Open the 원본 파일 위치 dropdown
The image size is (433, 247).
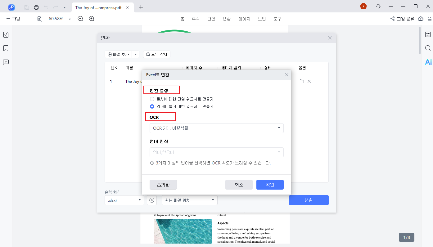[x=189, y=200]
